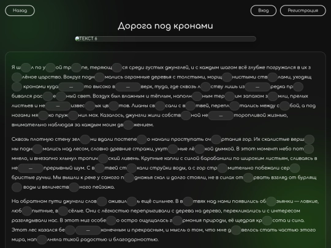Screen dimensions: 331x248
Task: Go back with the Назад button
Action: click(x=20, y=10)
